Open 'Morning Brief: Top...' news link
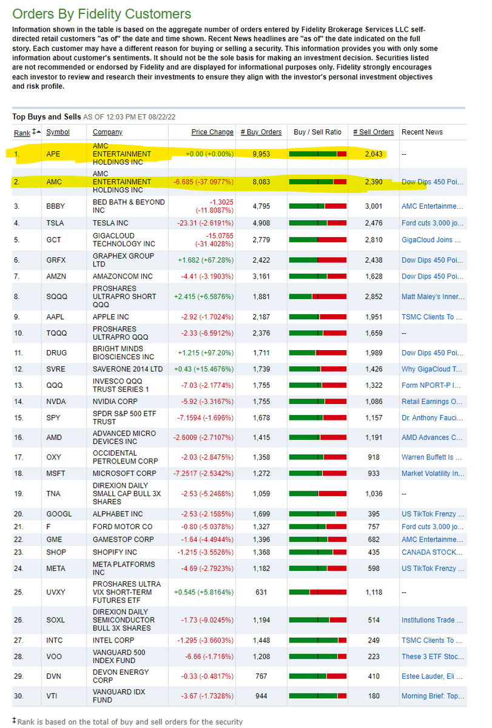 point(433,696)
